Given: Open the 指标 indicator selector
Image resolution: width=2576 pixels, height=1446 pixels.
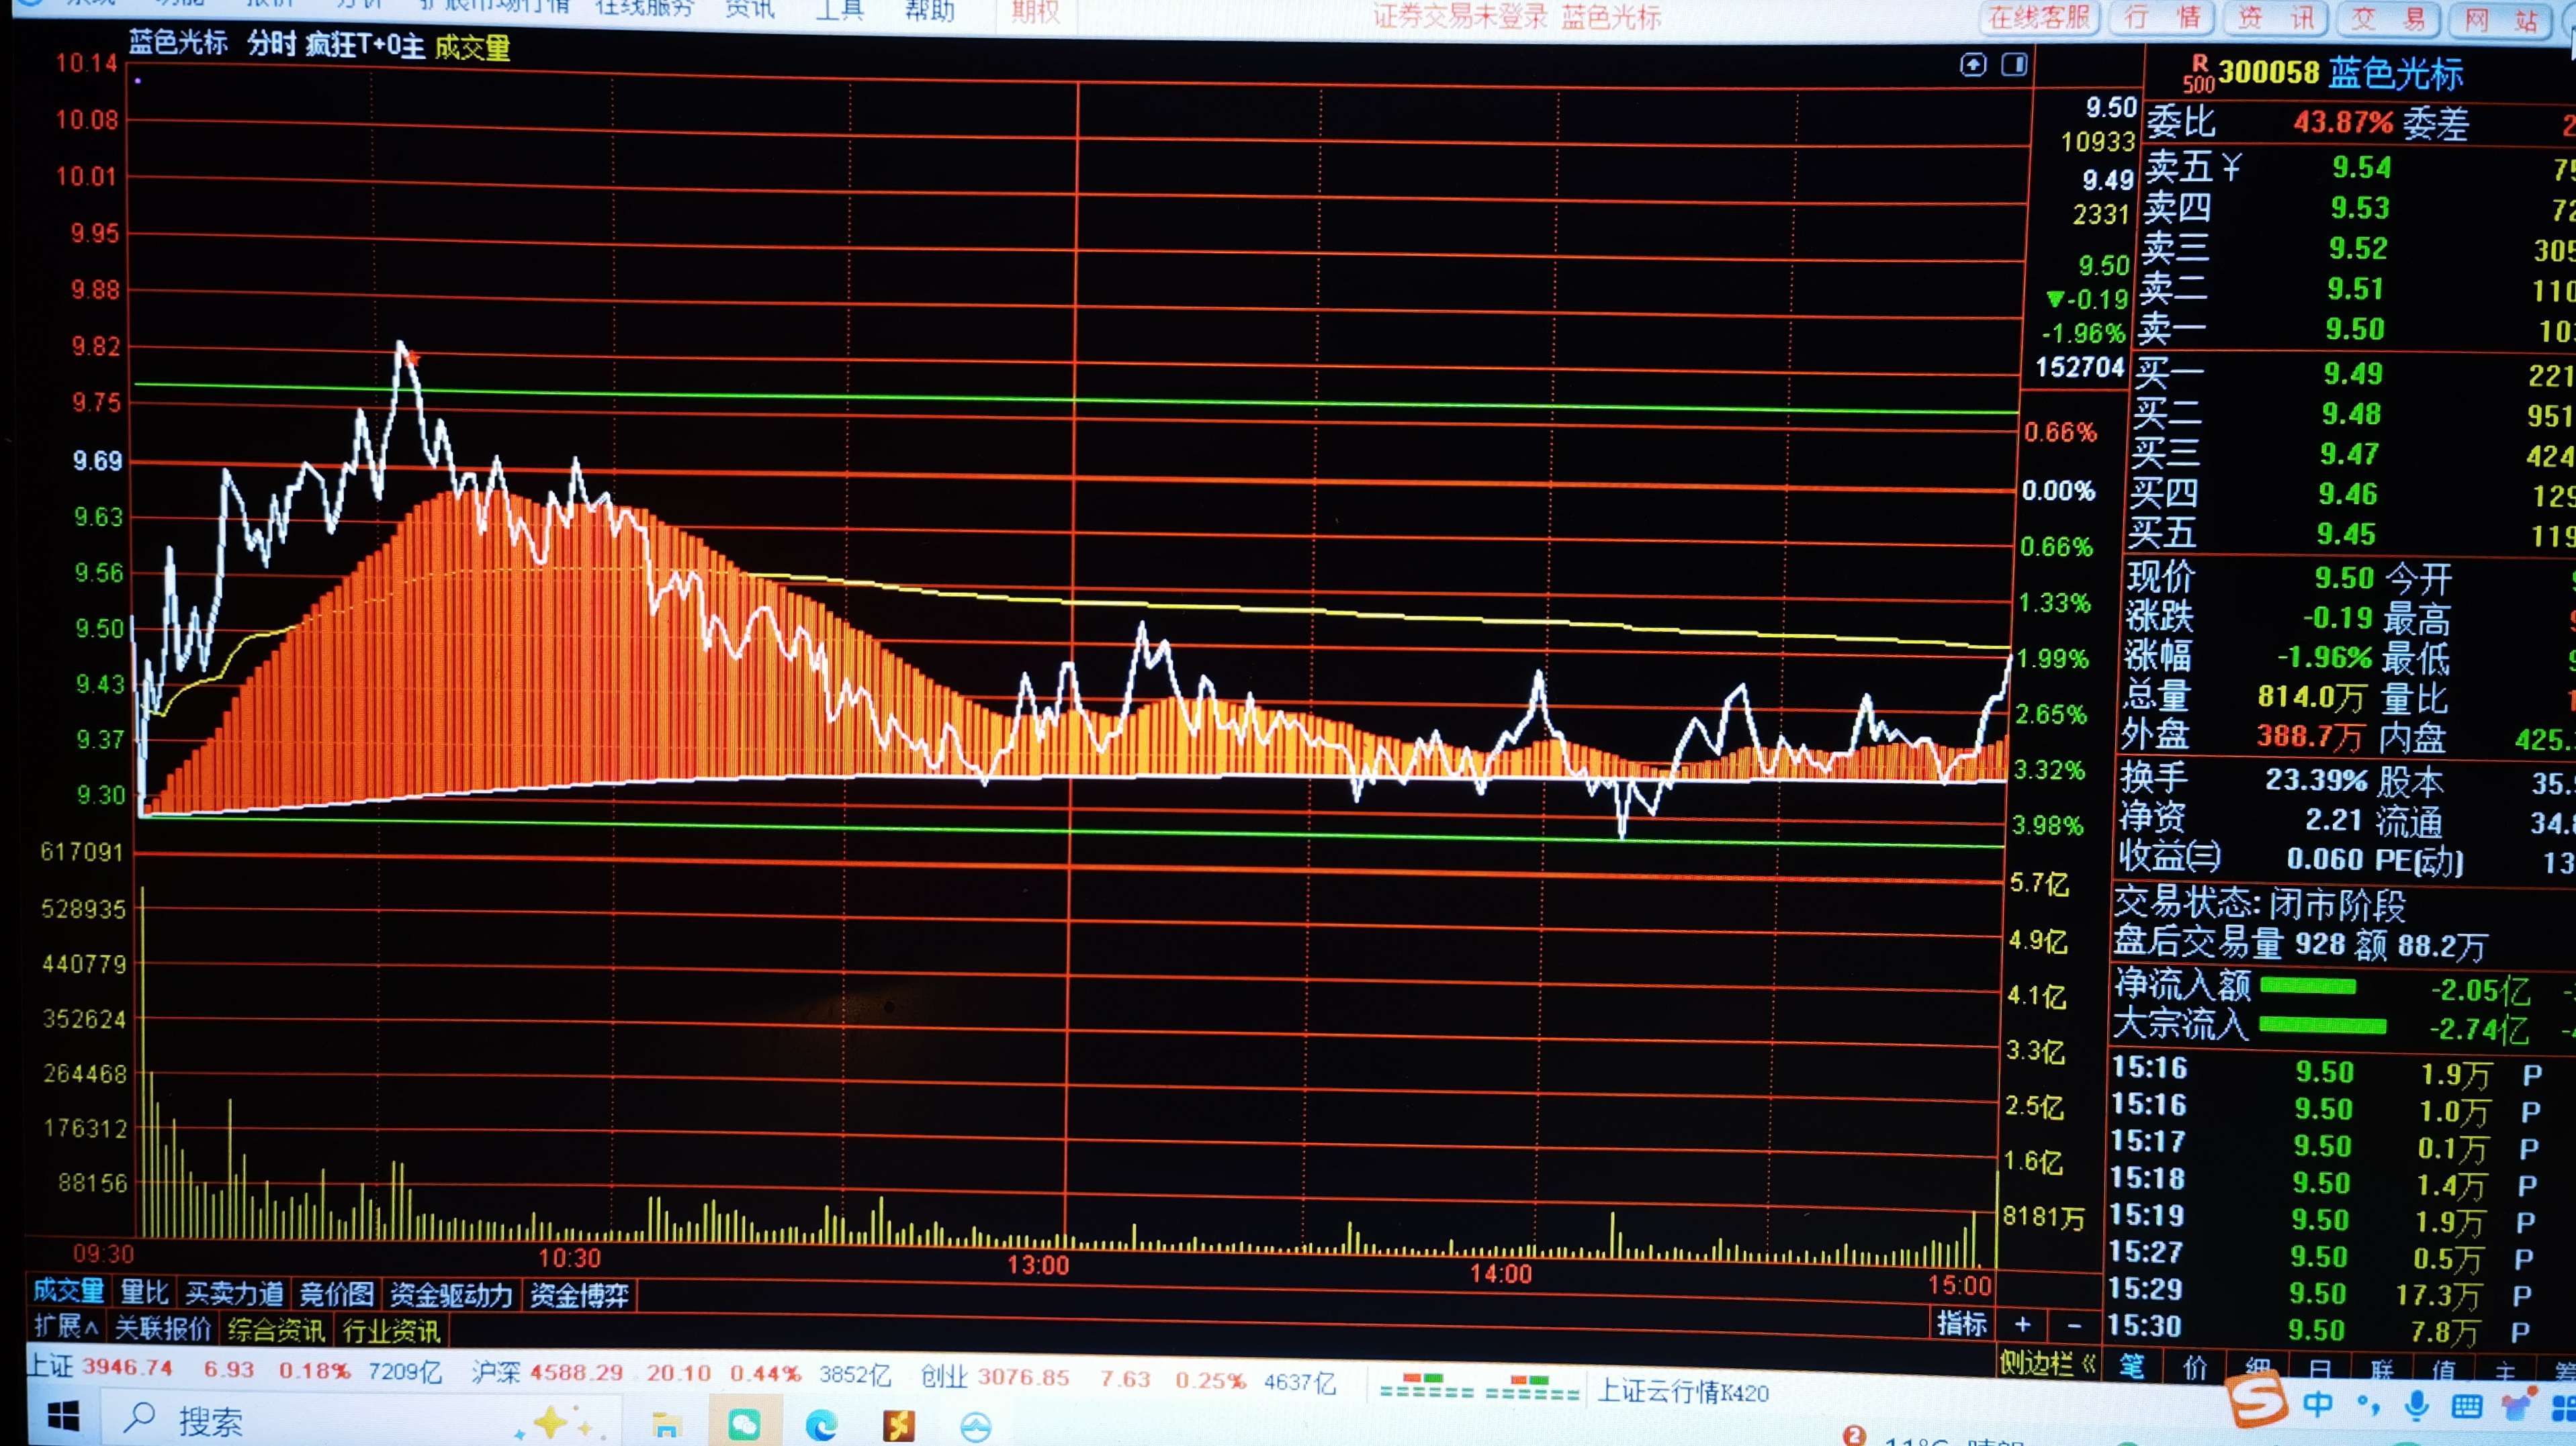Looking at the screenshot, I should [1961, 1323].
